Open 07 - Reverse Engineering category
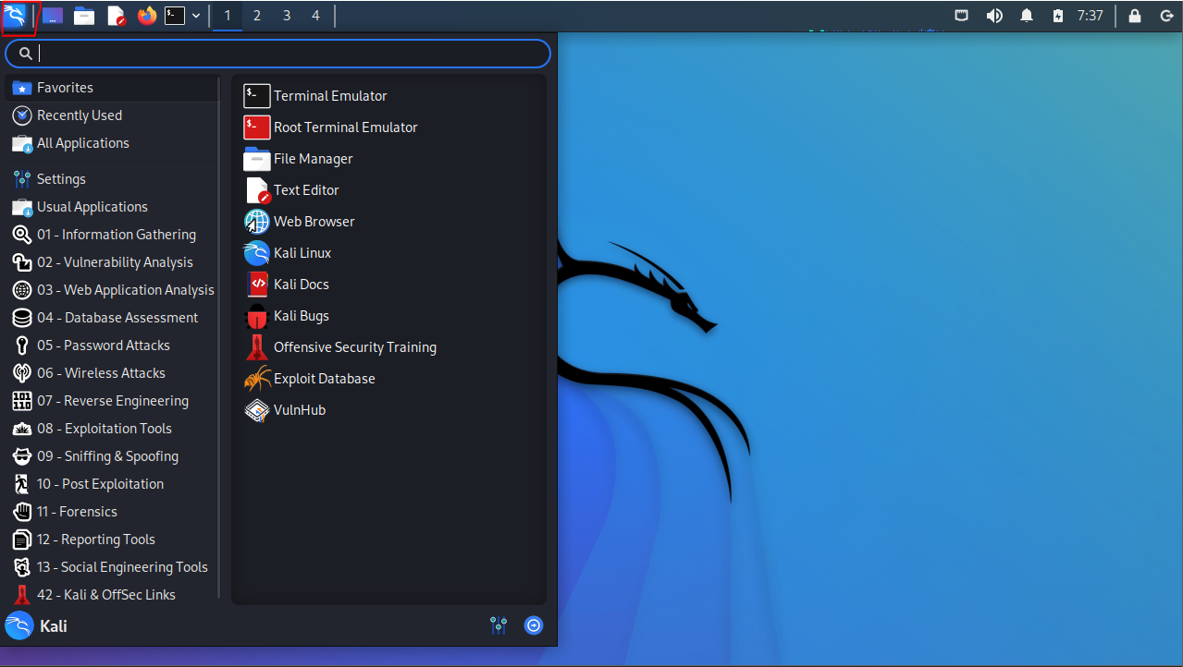The width and height of the screenshot is (1183, 667). pos(112,401)
